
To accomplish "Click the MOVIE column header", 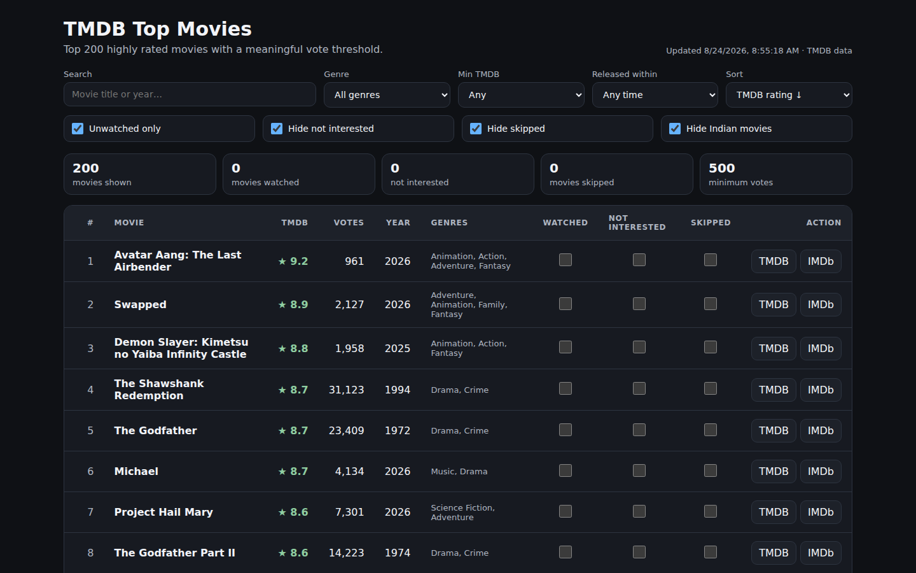I will 129,223.
